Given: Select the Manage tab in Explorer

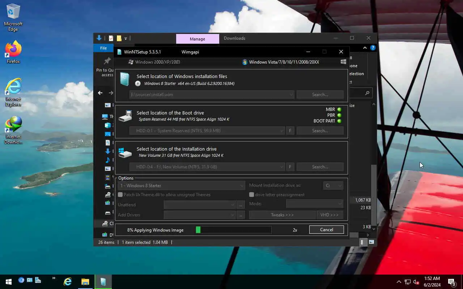Looking at the screenshot, I should (x=197, y=39).
